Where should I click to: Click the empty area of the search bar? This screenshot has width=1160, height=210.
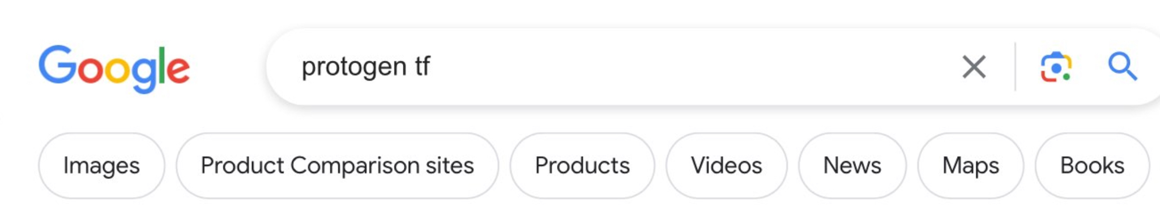click(691, 67)
